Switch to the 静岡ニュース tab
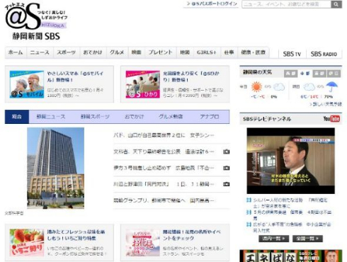 (51, 117)
